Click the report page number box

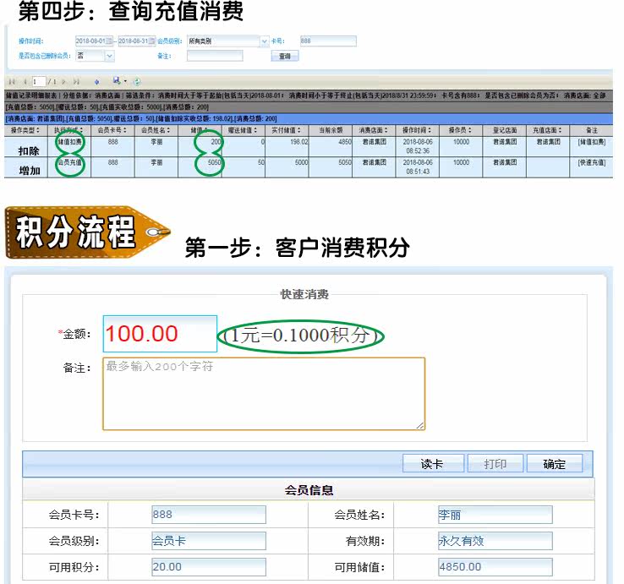pyautogui.click(x=39, y=81)
